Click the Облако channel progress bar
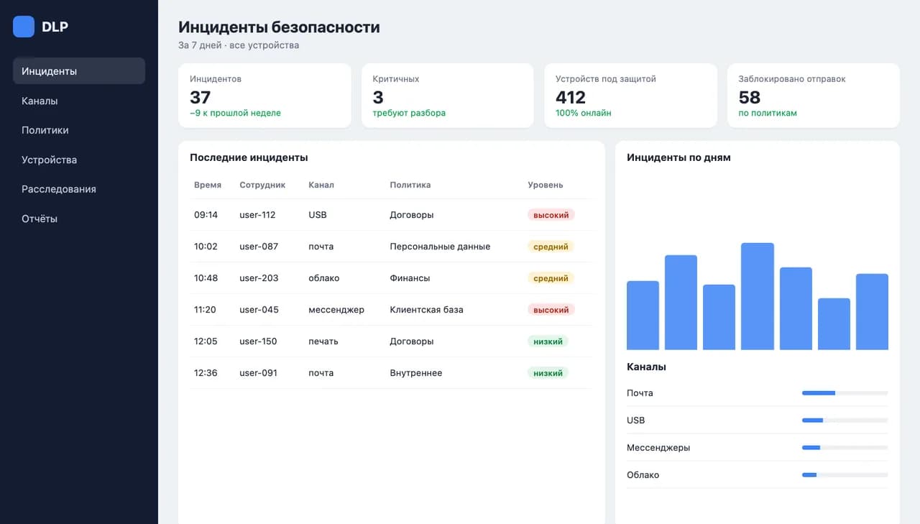This screenshot has width=920, height=524. click(845, 475)
